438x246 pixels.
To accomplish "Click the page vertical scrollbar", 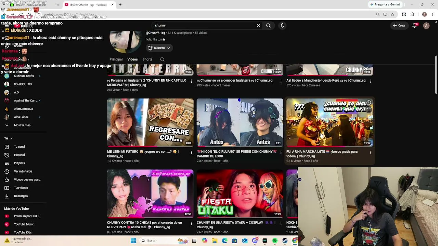I will 436,74.
